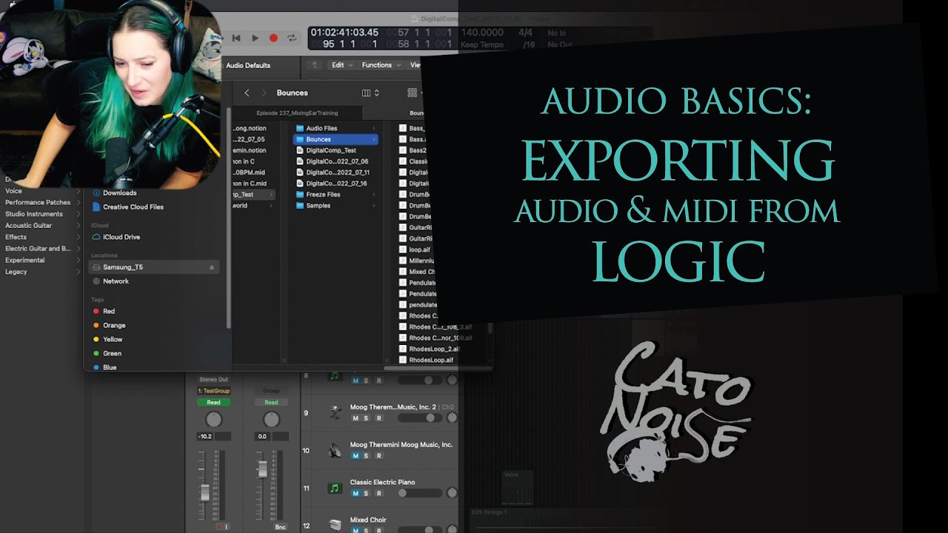Screen dimensions: 948x533
Task: Filter by Yellow tag
Action: [x=107, y=339]
